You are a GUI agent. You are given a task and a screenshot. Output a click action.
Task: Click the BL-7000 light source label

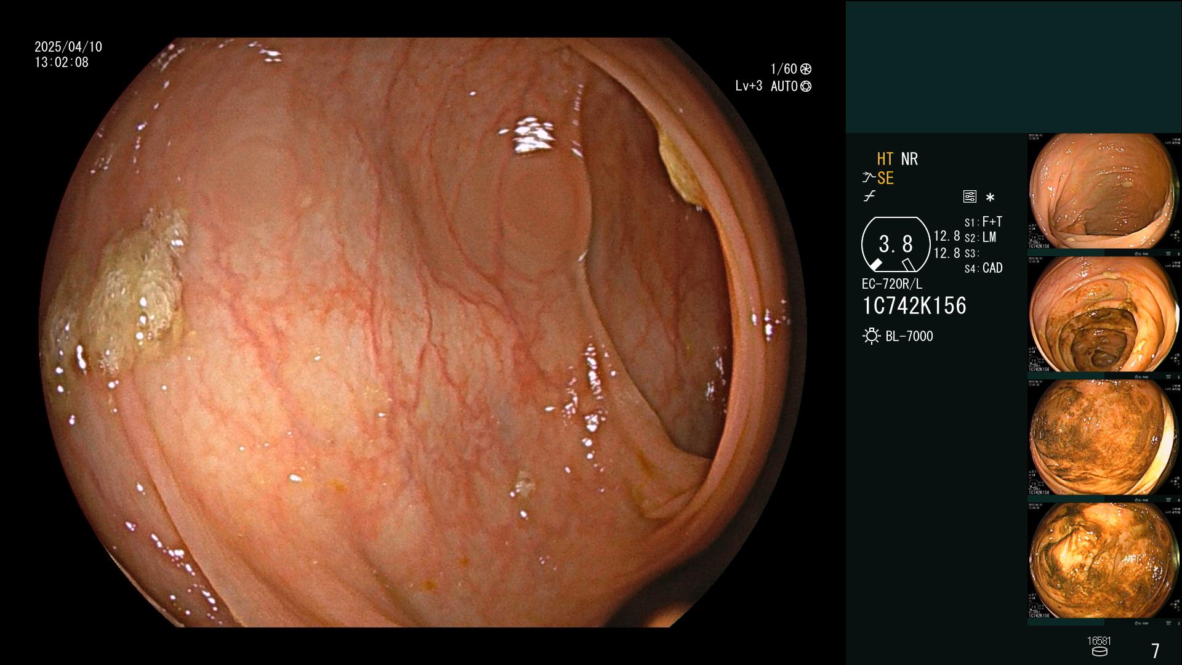coord(909,336)
